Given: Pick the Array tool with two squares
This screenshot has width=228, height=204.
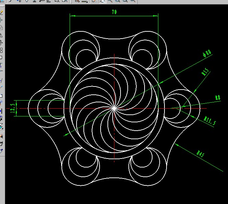Looking at the screenshot, I should tap(1, 50).
